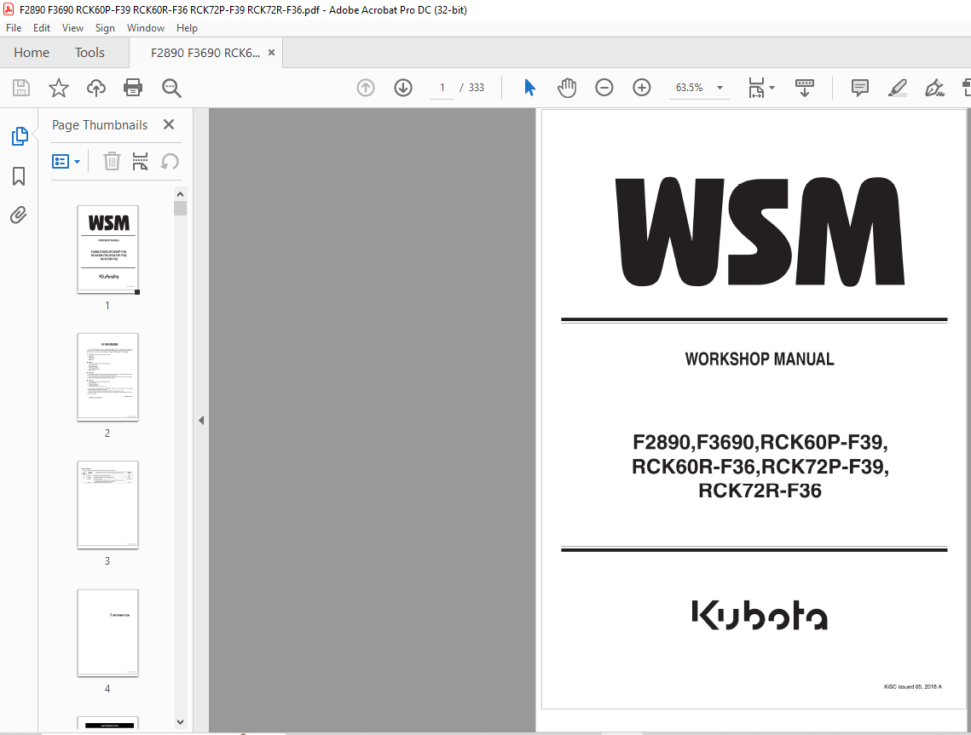Go to previous page arrow
The image size is (971, 735).
(x=366, y=88)
